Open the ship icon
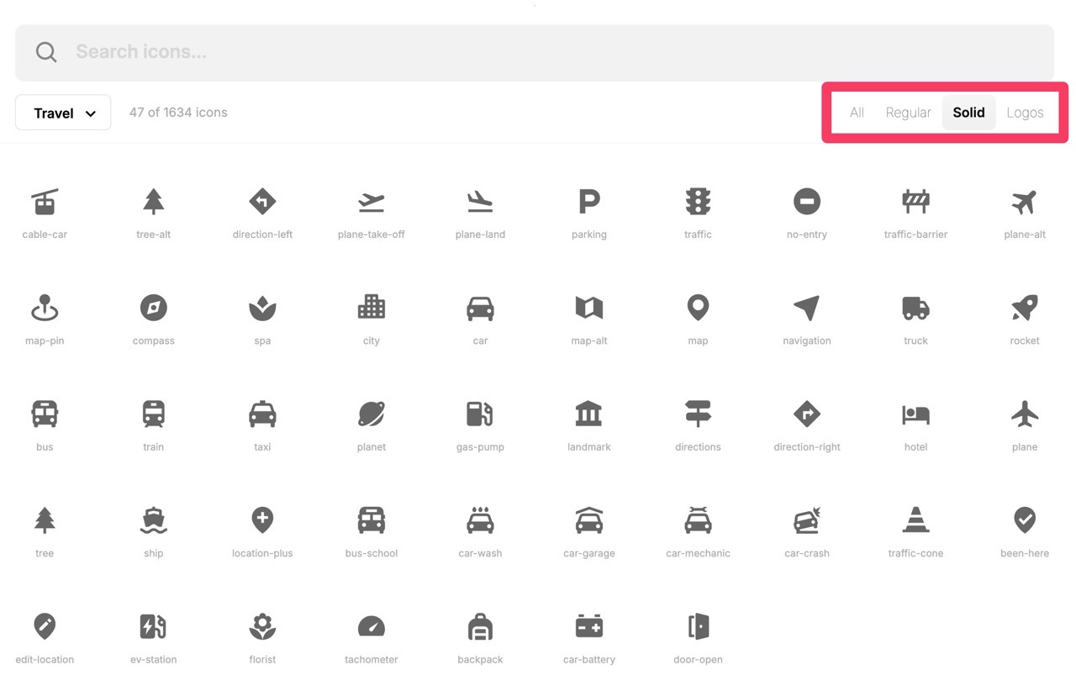1076x691 pixels. 153,520
